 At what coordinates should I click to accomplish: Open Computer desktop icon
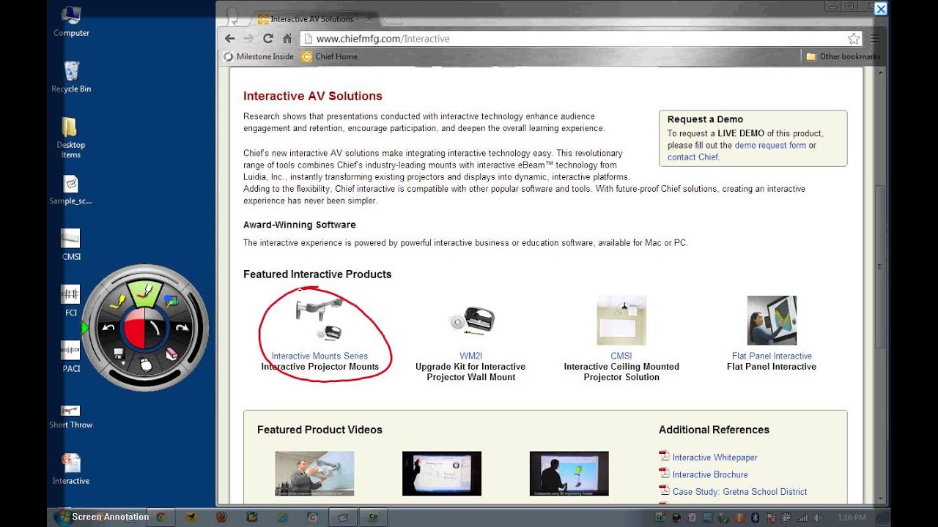71,21
